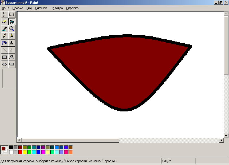
Task: Select the Free-Form Select tool
Action: coord(5,14)
